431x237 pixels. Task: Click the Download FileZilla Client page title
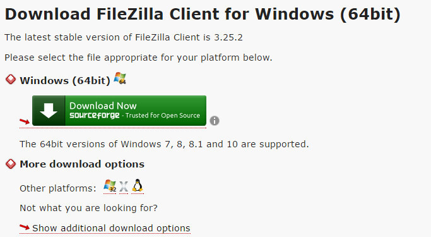point(203,14)
